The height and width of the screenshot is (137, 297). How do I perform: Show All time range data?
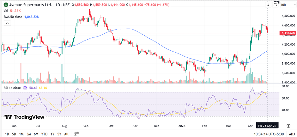(66, 134)
